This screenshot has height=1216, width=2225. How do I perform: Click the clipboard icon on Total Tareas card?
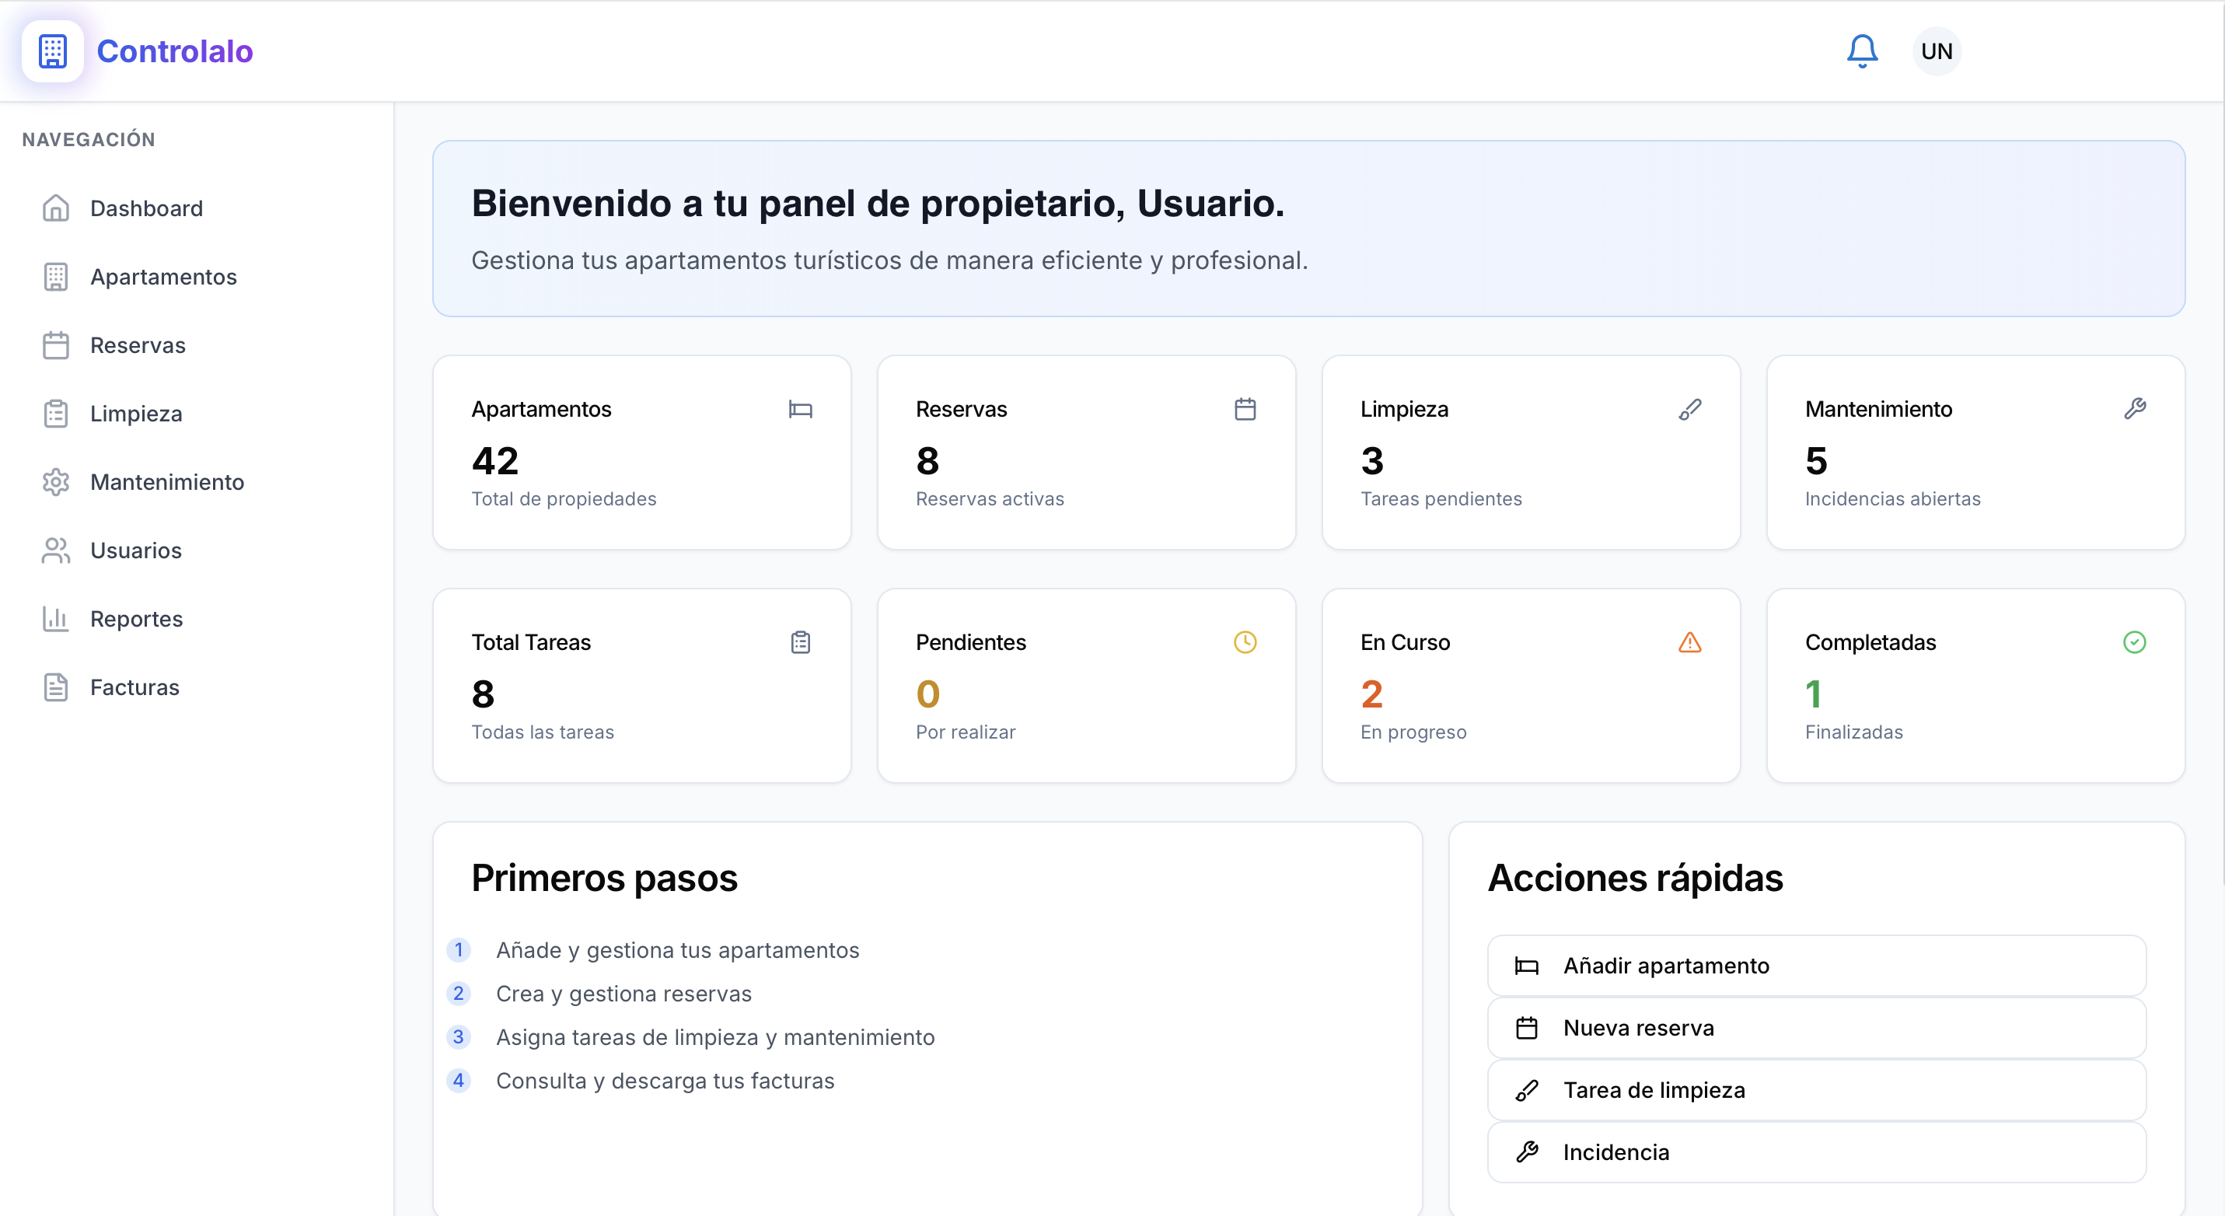pyautogui.click(x=801, y=642)
